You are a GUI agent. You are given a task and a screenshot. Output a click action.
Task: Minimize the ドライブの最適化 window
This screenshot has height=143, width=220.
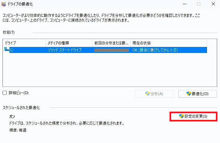184,4
